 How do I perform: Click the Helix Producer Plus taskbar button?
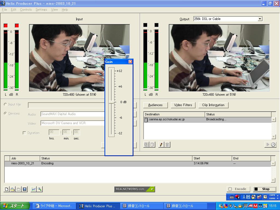[x=98, y=206]
